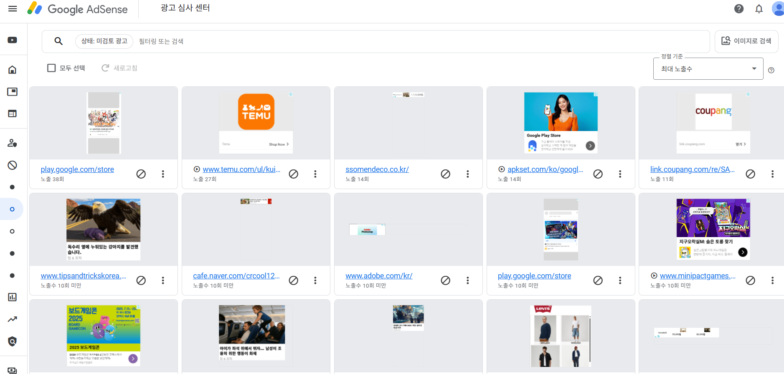Open the hamburger main menu
The width and height of the screenshot is (784, 374).
point(13,9)
